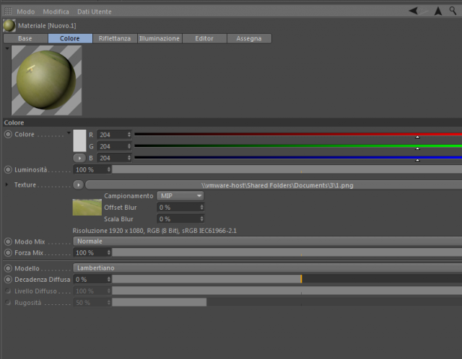Toggle the Luminosità animation circle

coord(8,169)
